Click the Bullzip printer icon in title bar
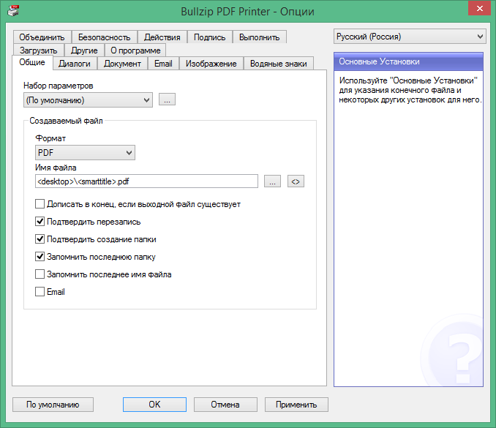 pos(13,11)
